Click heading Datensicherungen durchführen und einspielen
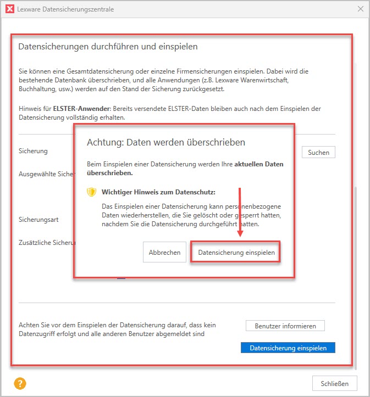Screen dimensions: 370x397 point(108,47)
